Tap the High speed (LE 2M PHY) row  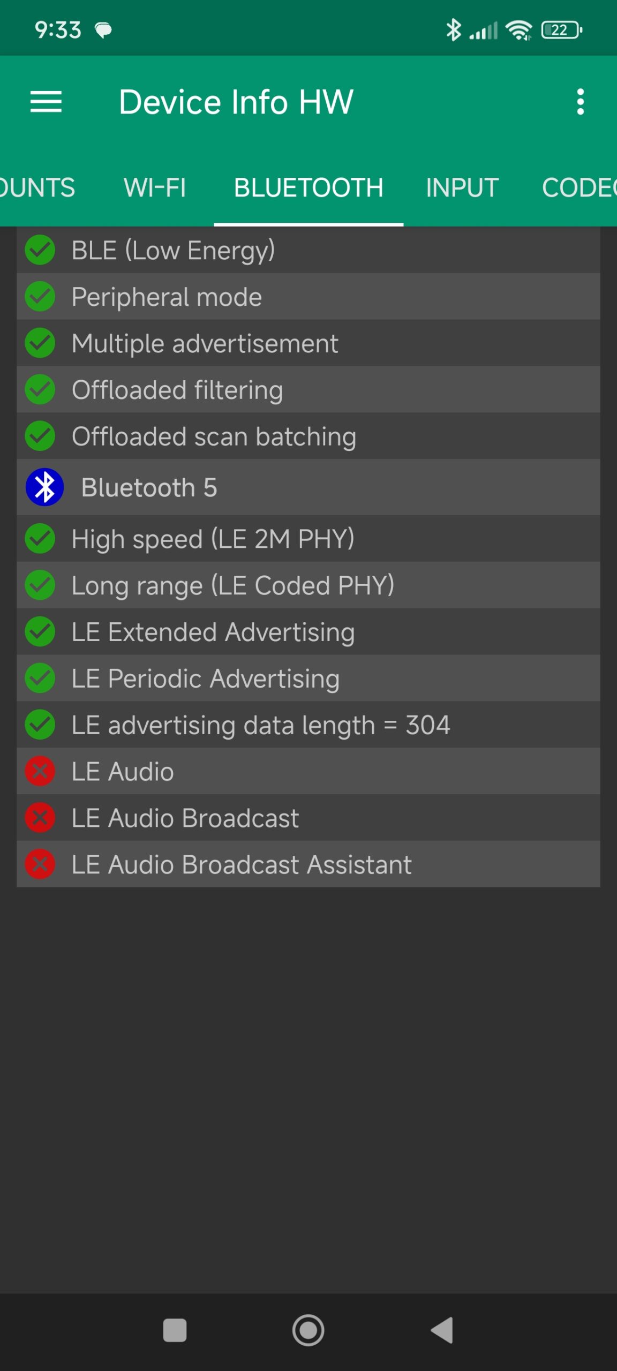[213, 539]
